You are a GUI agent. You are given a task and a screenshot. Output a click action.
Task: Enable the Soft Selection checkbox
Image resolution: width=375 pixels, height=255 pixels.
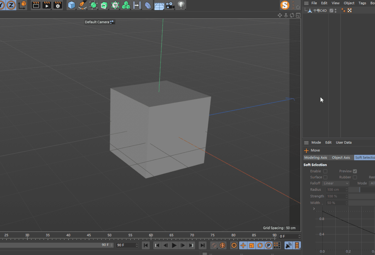(325, 171)
